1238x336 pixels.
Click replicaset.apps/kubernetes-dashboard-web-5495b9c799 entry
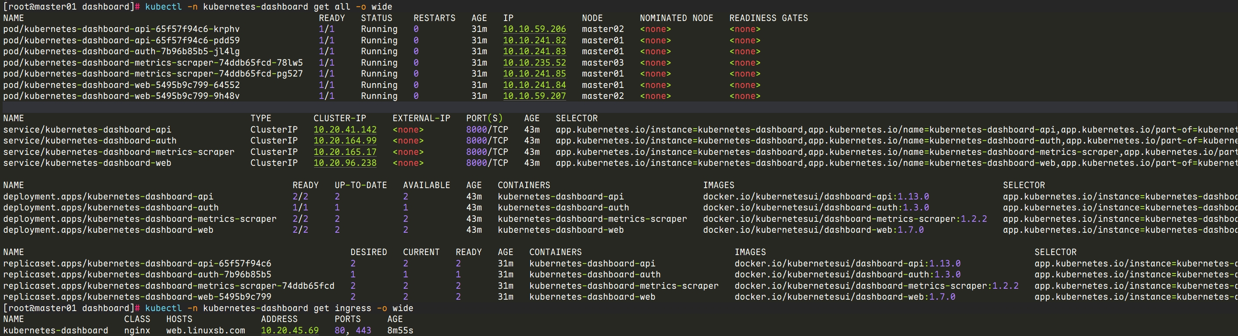coord(137,297)
